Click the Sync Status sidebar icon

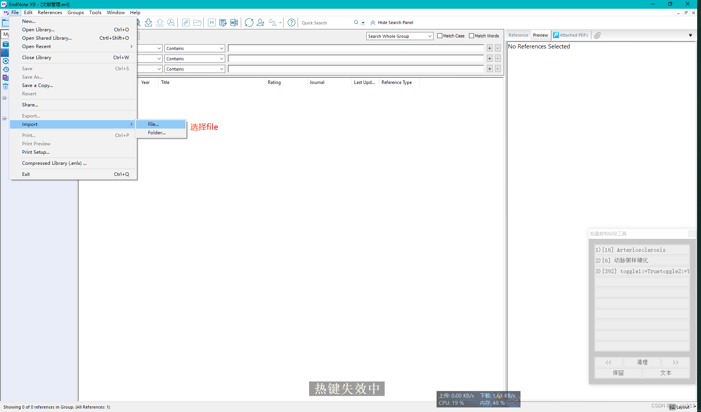point(6,61)
